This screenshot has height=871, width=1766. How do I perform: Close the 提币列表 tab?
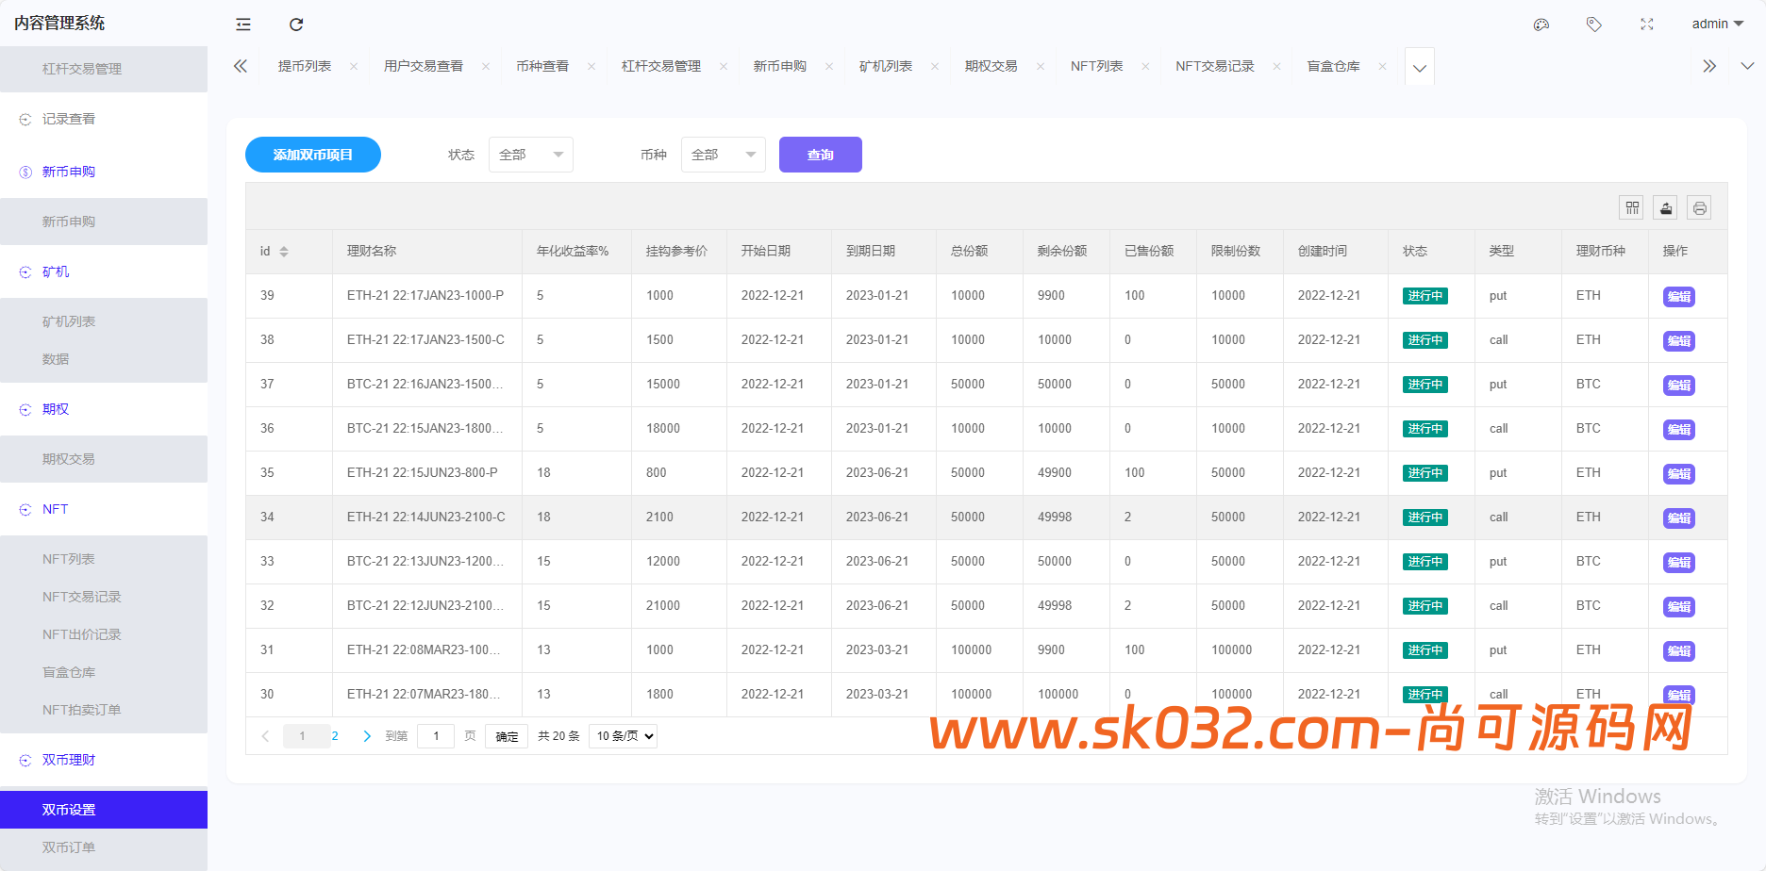(354, 66)
